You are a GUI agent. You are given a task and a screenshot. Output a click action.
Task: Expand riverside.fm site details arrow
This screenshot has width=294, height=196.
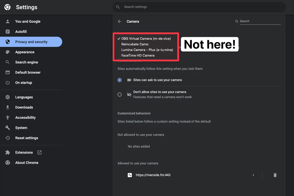pyautogui.click(x=253, y=175)
